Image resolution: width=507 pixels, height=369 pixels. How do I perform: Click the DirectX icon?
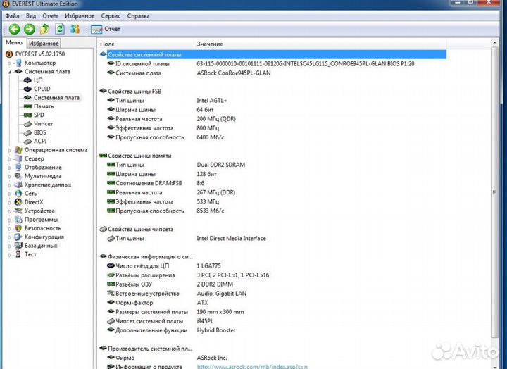19,202
